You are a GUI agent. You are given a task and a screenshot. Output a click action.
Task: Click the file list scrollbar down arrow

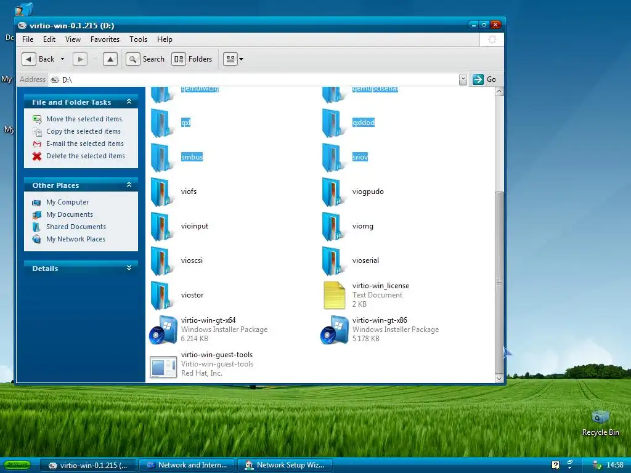point(499,379)
